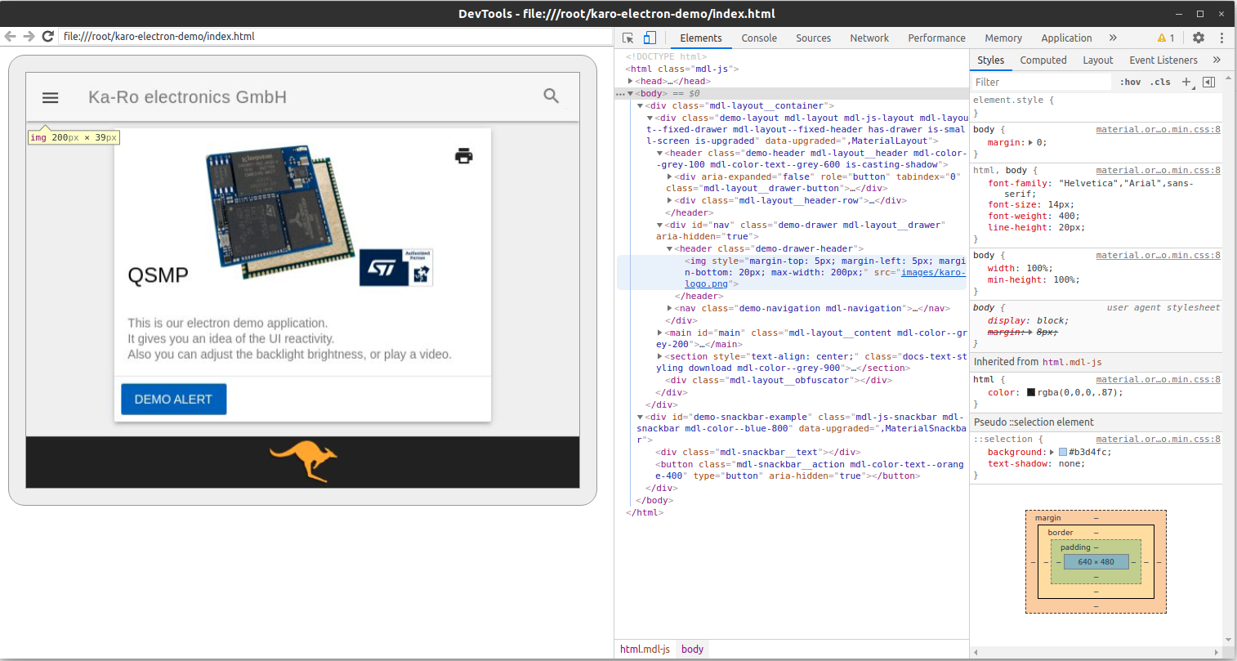Click the DEMO ALERT button
Viewport: 1237px width, 661px height.
[x=173, y=399]
